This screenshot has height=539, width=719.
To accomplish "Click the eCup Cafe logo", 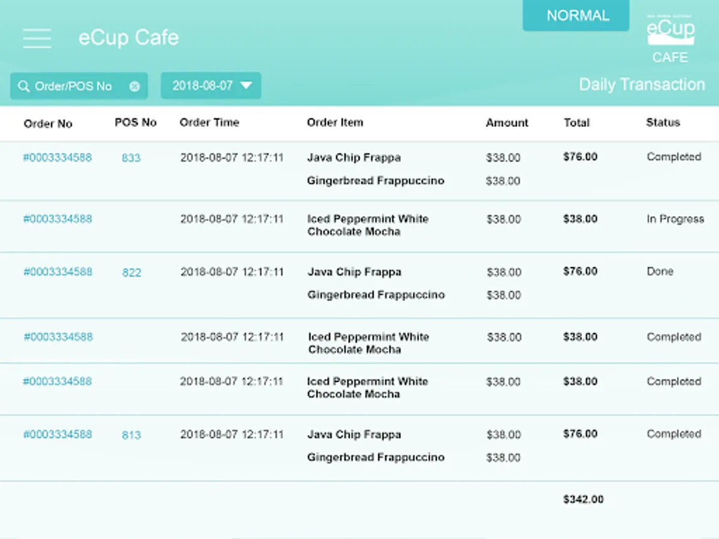I will 670,40.
